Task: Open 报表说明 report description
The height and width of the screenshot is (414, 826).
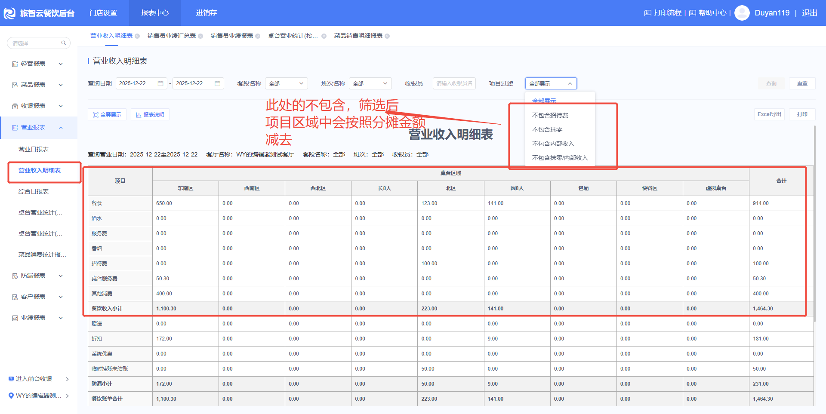Action: [x=150, y=115]
